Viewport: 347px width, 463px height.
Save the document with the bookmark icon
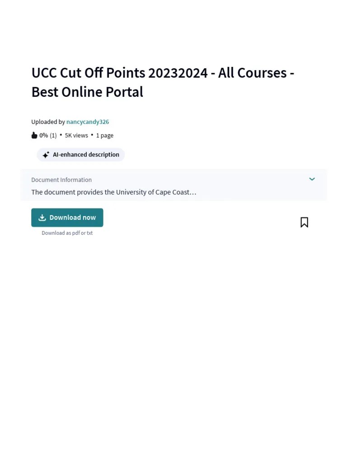[304, 222]
